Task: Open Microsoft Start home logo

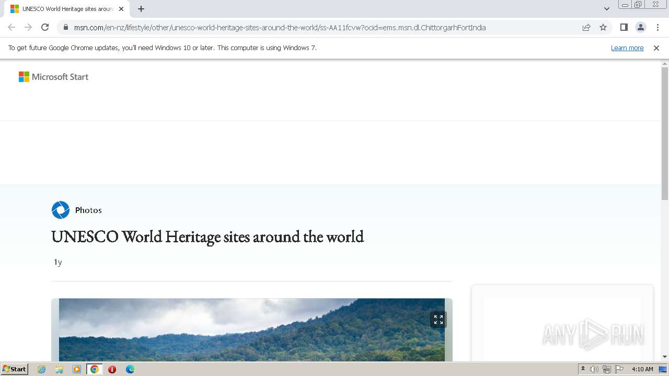Action: point(53,77)
